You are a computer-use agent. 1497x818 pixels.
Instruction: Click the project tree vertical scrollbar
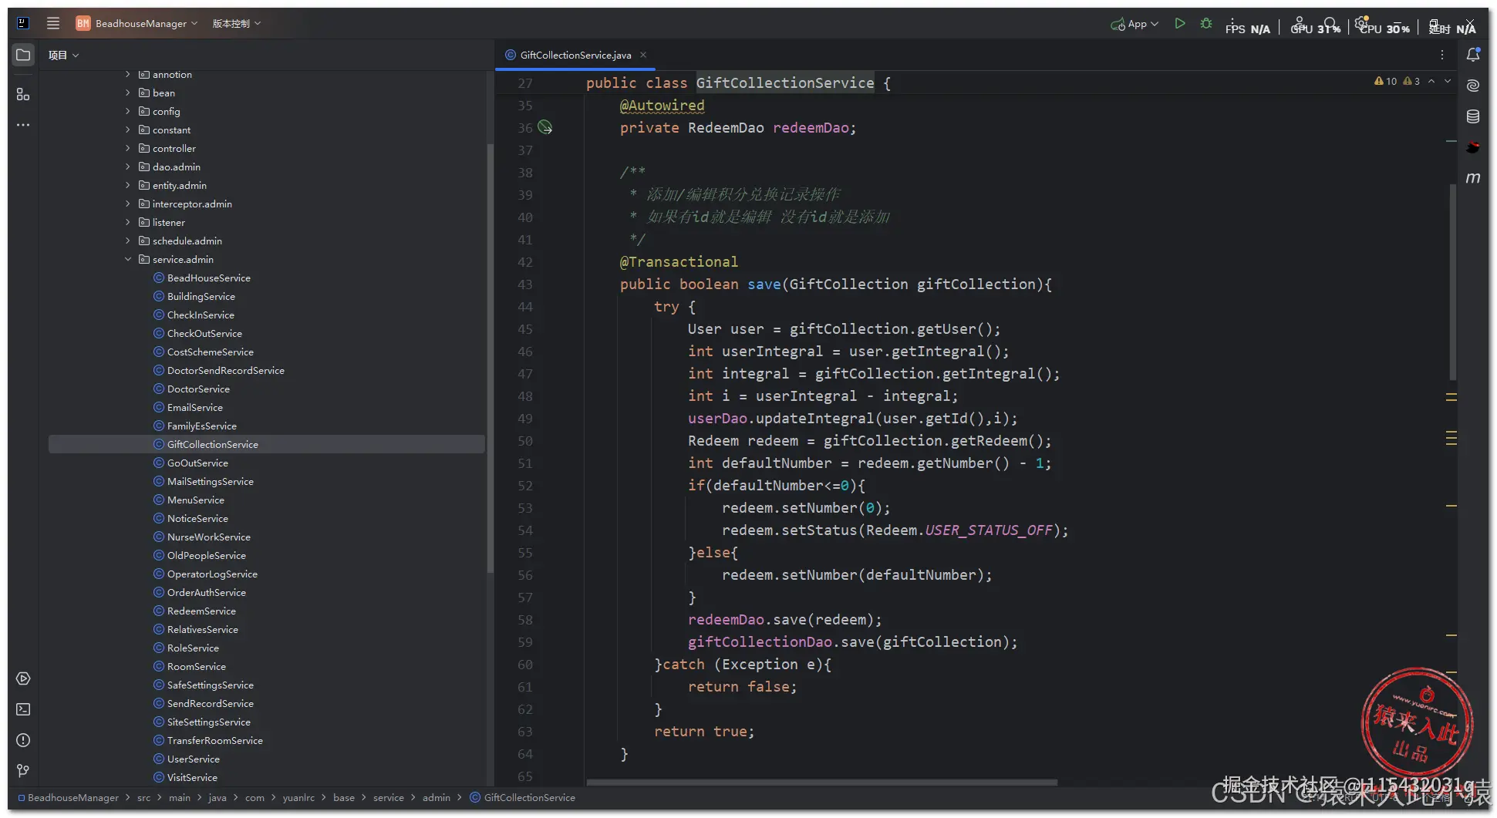(490, 359)
